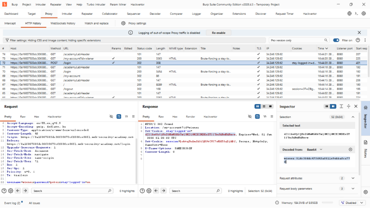Expand all Inspector sections
The width and height of the screenshot is (370, 208).
341,106
